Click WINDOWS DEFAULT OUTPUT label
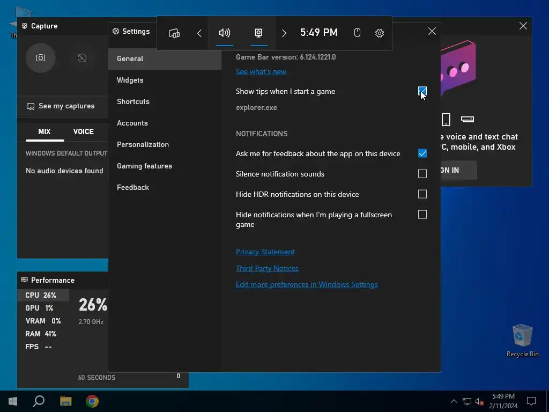The height and width of the screenshot is (412, 549). [x=66, y=153]
